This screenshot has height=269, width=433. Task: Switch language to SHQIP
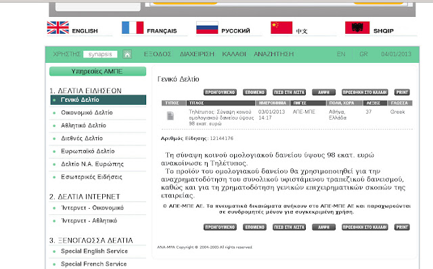tap(384, 31)
